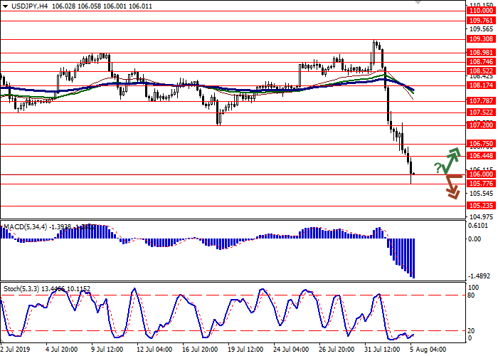This screenshot has height=356, width=498.
Task: Click the 109.308 price level label
Action: [x=480, y=41]
